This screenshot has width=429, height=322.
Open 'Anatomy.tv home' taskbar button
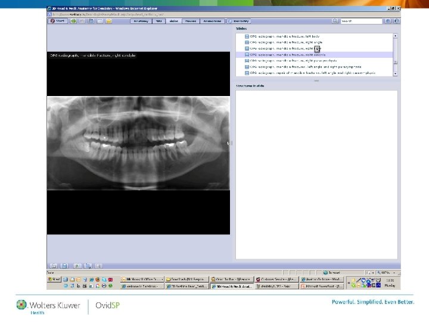click(x=322, y=279)
